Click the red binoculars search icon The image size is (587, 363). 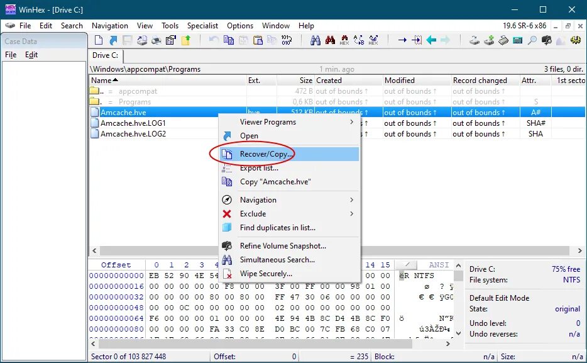pyautogui.click(x=330, y=40)
